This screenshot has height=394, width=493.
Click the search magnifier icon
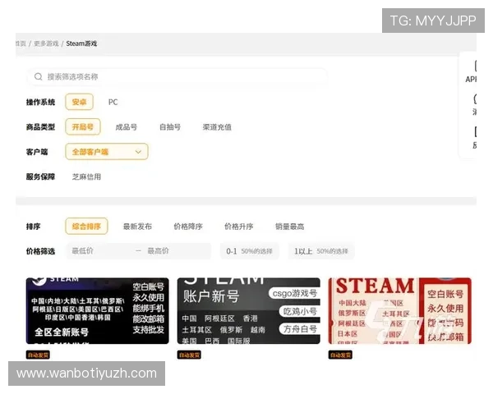(39, 76)
